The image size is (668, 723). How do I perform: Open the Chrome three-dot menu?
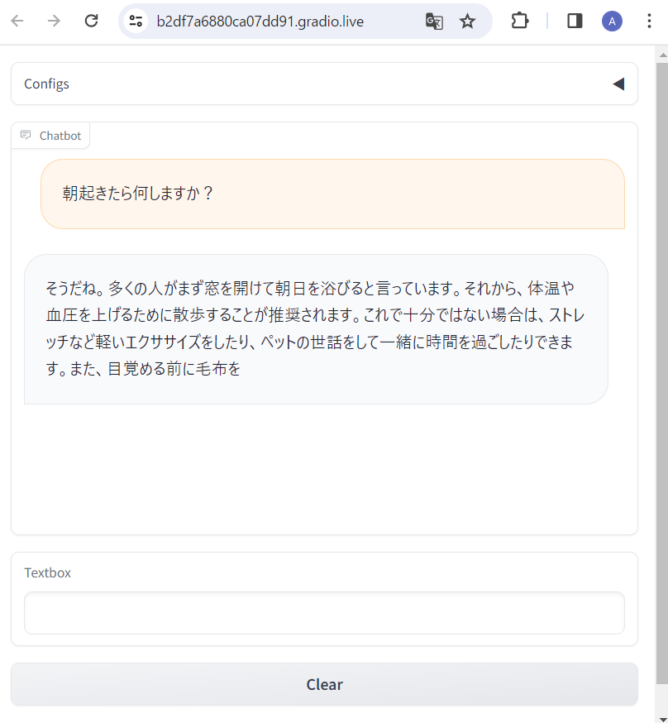pyautogui.click(x=650, y=21)
